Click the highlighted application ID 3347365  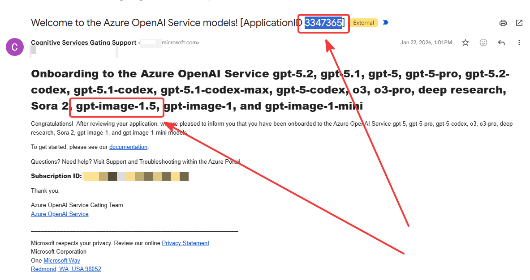coord(323,23)
